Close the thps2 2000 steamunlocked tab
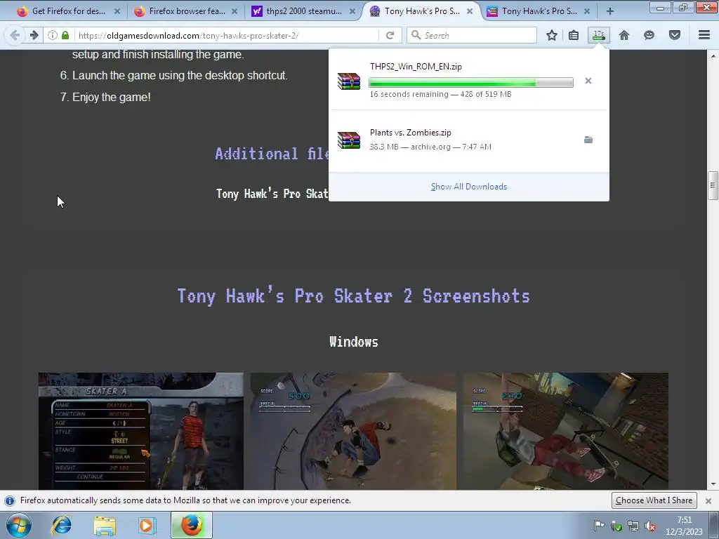 (x=352, y=11)
